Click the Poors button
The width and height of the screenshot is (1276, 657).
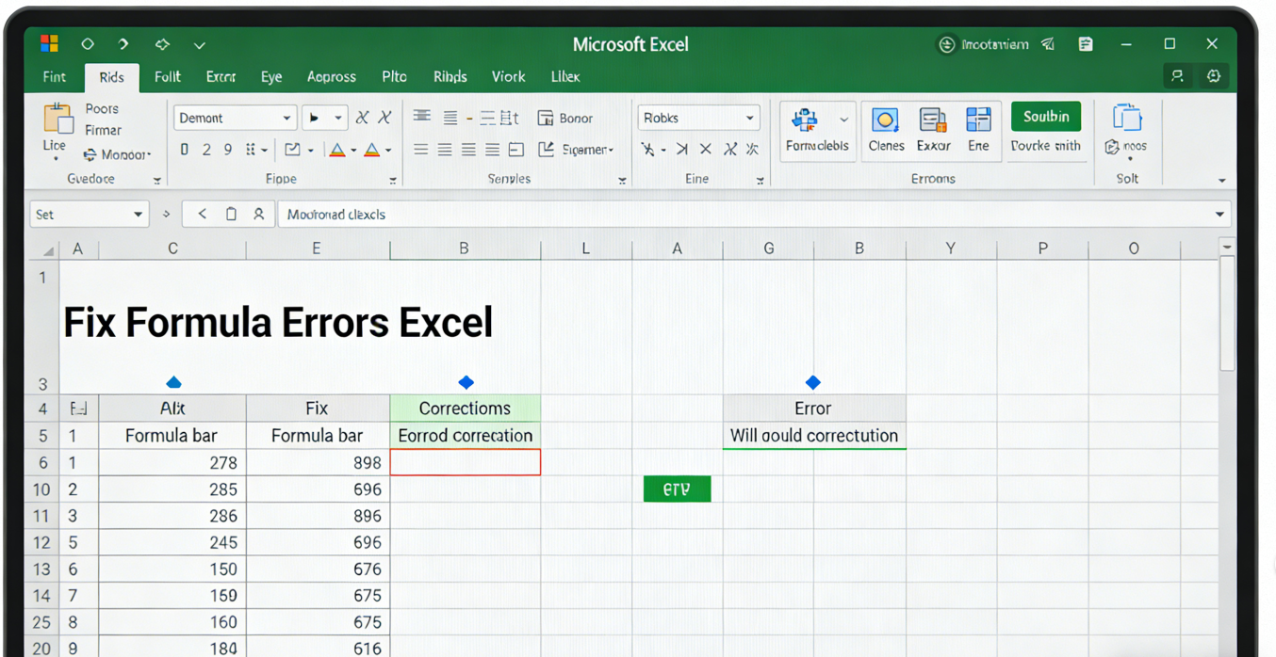tap(102, 109)
